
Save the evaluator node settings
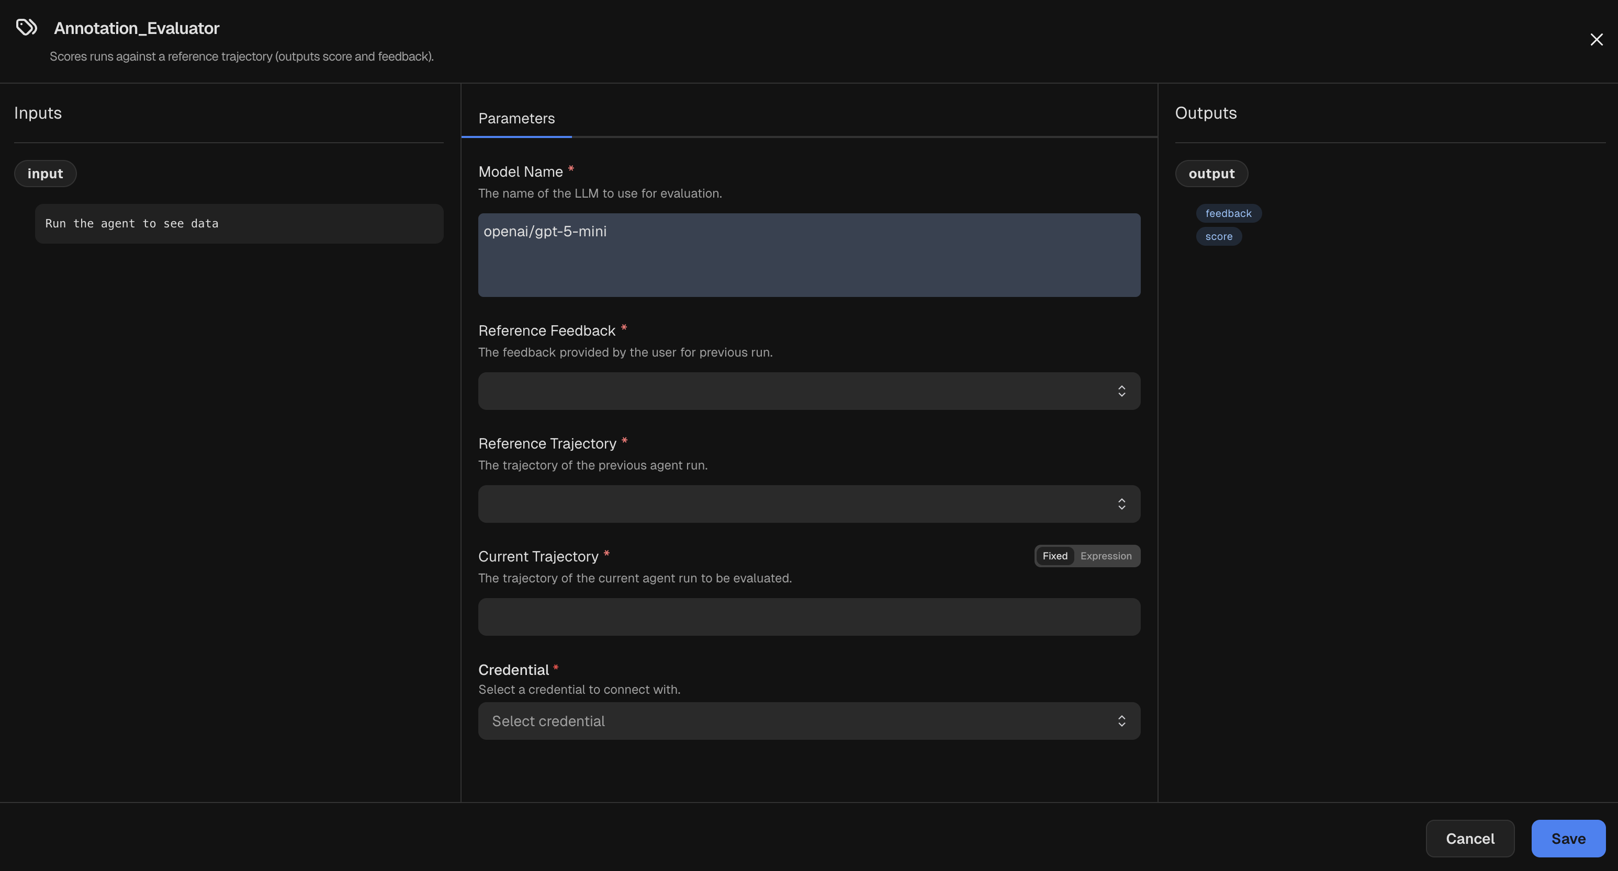tap(1568, 839)
